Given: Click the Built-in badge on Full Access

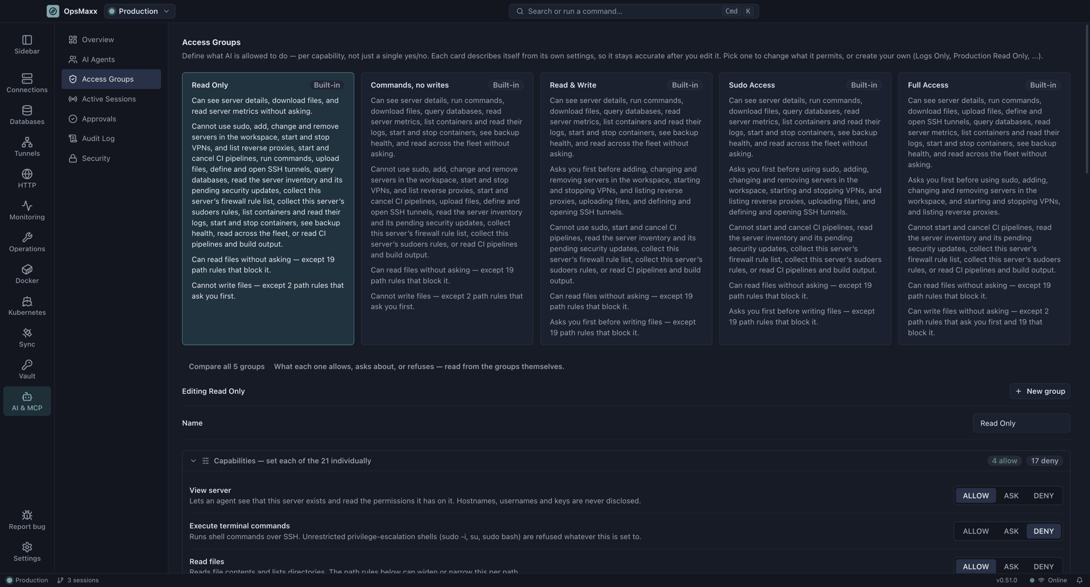Looking at the screenshot, I should 1043,85.
